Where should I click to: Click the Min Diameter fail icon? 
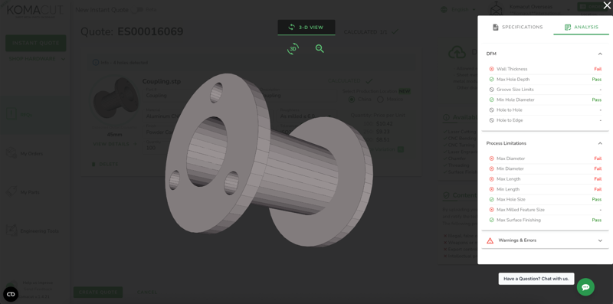tap(491, 168)
